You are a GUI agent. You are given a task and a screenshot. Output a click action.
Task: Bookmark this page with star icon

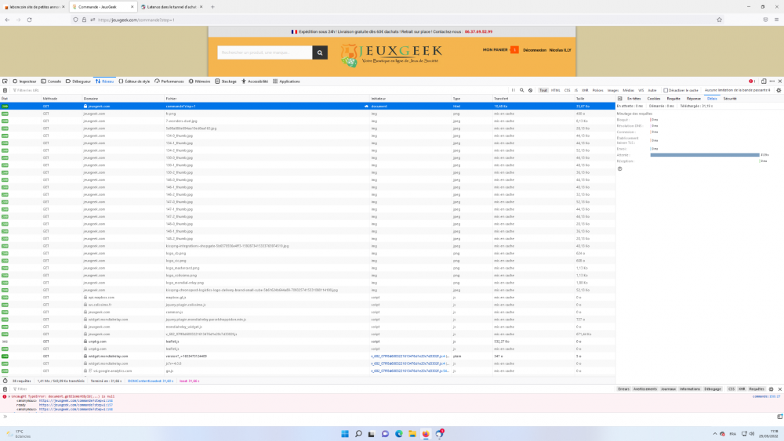click(x=719, y=20)
